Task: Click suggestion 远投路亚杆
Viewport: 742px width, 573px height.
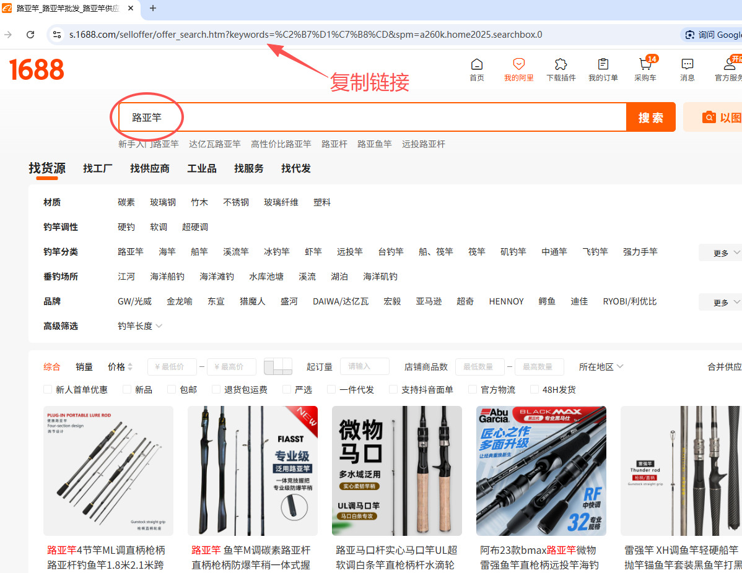Action: click(x=424, y=144)
